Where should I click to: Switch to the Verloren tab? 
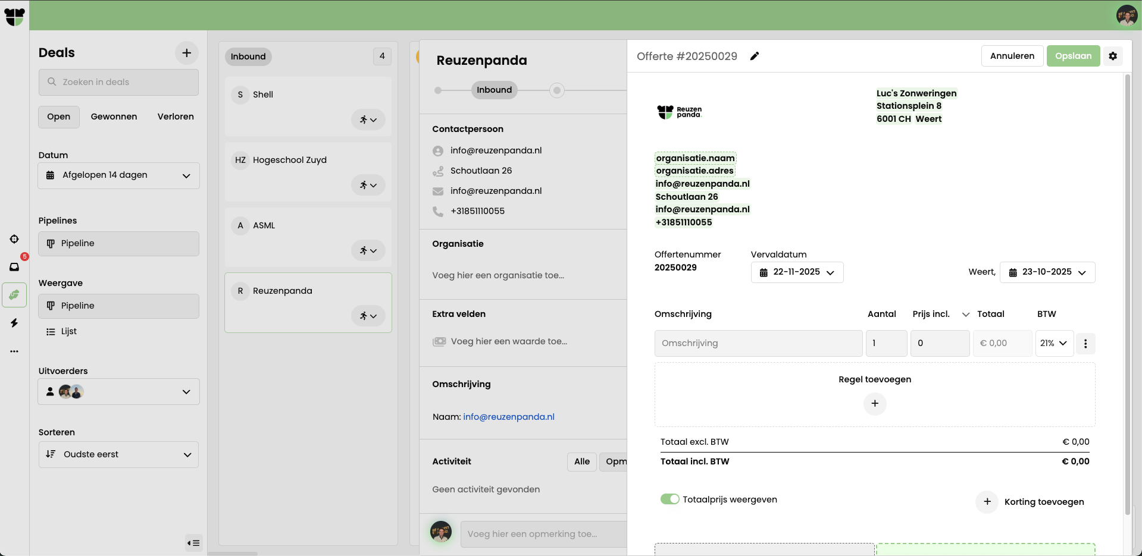[x=176, y=117]
